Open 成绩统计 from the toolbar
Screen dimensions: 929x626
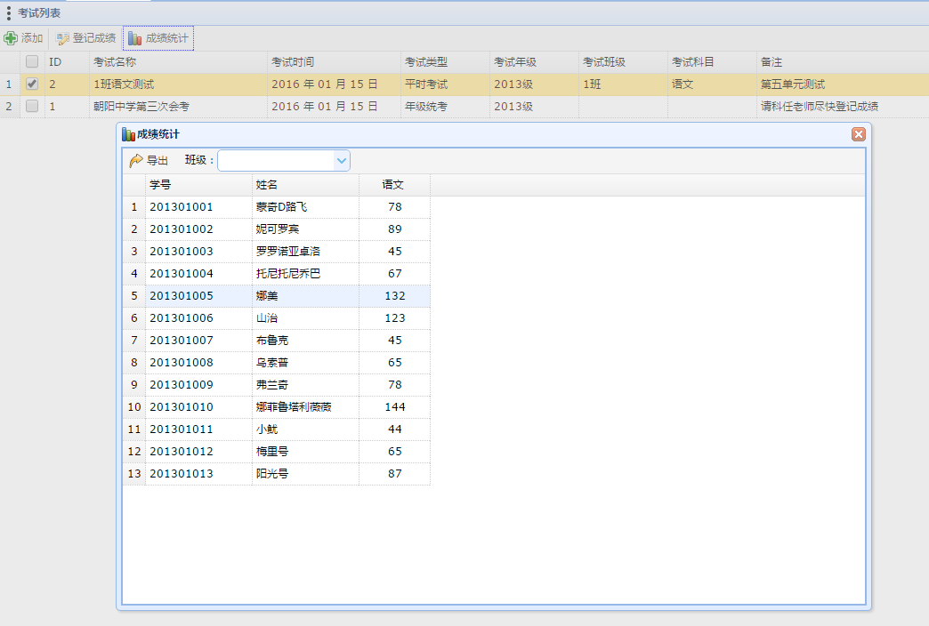[x=158, y=38]
